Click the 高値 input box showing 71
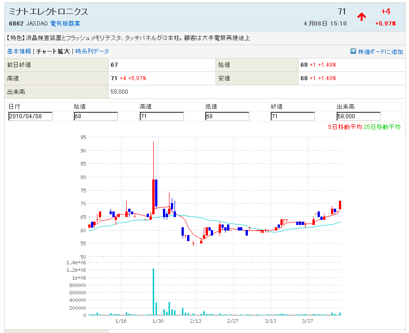 pyautogui.click(x=162, y=116)
